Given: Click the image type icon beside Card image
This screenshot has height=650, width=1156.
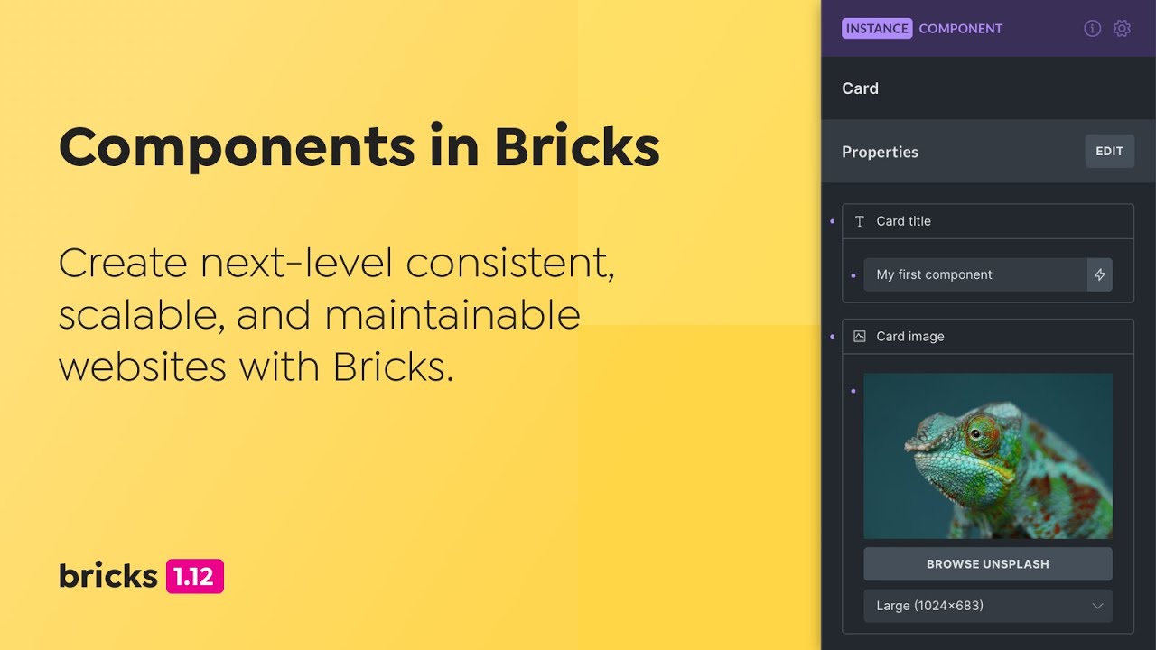Looking at the screenshot, I should pyautogui.click(x=860, y=337).
